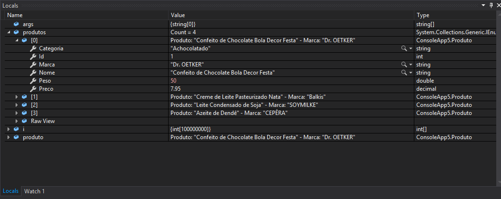
Task: Click the cube icon beside produto
Action: coord(16,137)
